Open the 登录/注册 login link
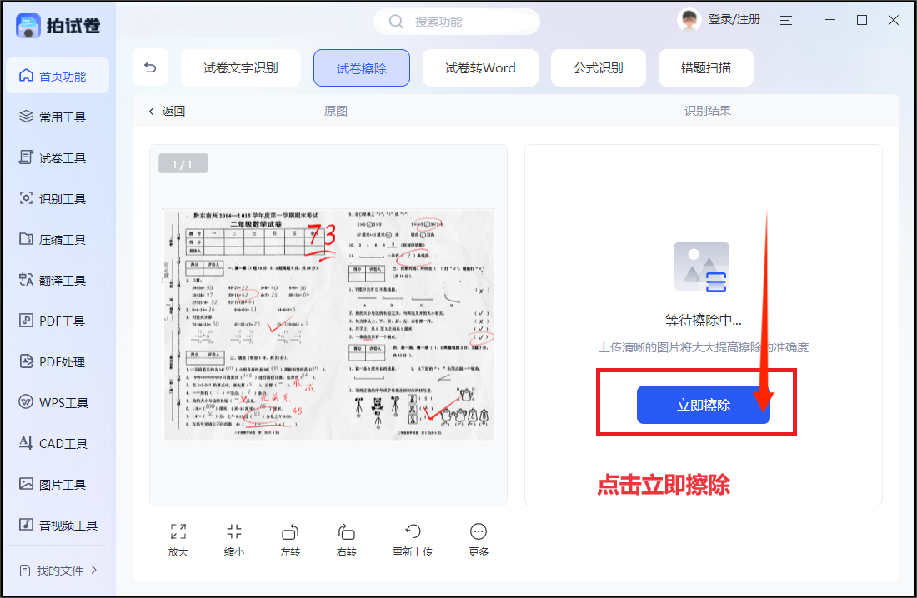This screenshot has width=917, height=598. point(734,20)
